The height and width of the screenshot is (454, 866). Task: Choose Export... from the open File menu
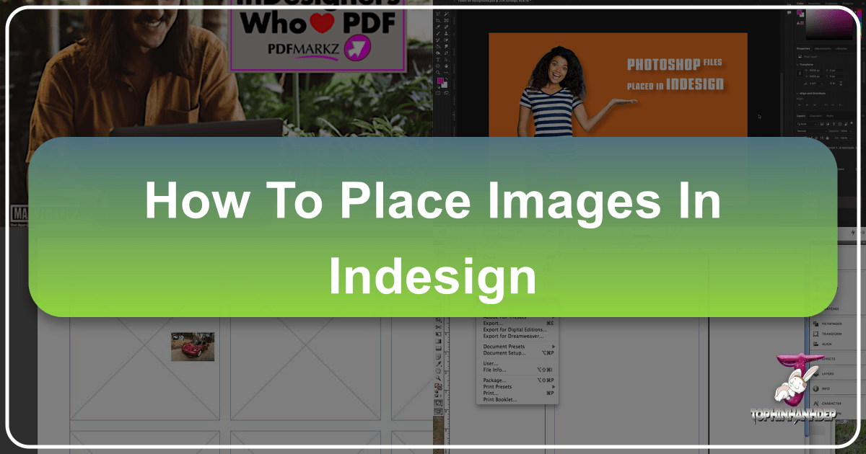click(492, 324)
